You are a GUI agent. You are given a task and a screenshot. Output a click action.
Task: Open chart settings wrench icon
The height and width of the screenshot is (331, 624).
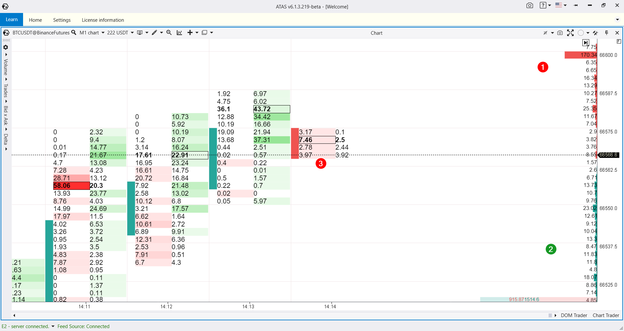click(x=595, y=33)
